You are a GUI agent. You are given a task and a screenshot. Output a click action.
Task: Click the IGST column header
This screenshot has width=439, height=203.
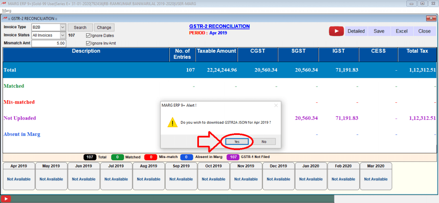339,55
